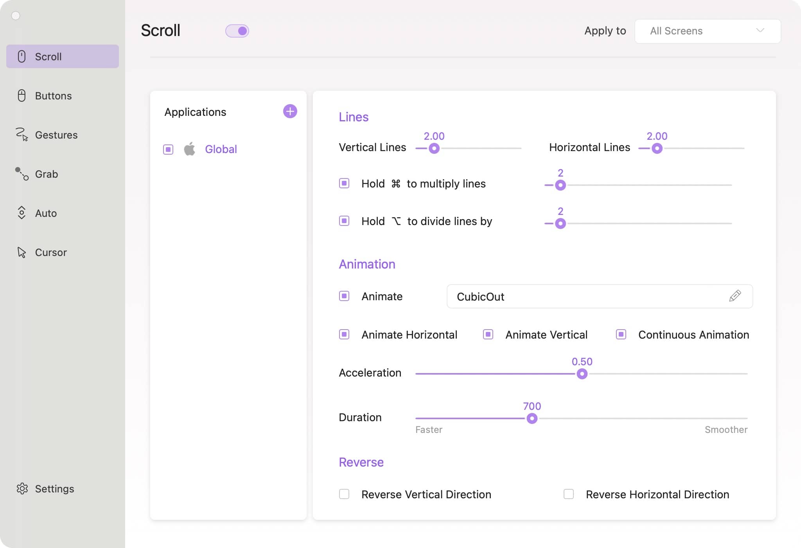This screenshot has width=801, height=548.
Task: Click the Grab nodes icon
Action: 22,174
